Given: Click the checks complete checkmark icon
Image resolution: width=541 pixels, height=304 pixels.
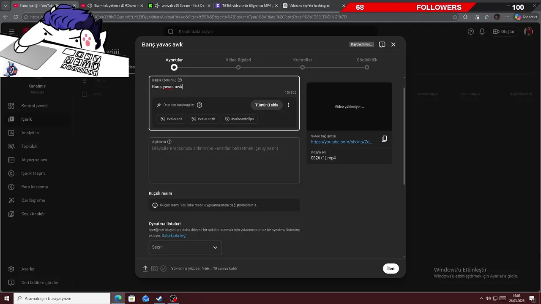Looking at the screenshot, I should coord(164,268).
